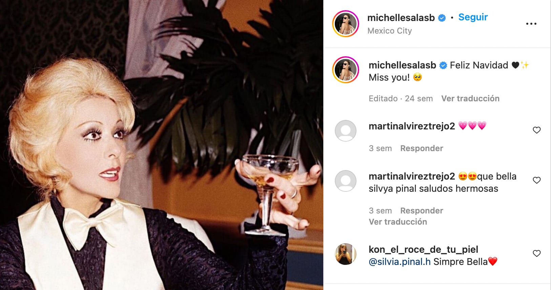Open kon_el_roce_de_tu_piel profile avatar
This screenshot has height=290, width=551.
(x=345, y=254)
